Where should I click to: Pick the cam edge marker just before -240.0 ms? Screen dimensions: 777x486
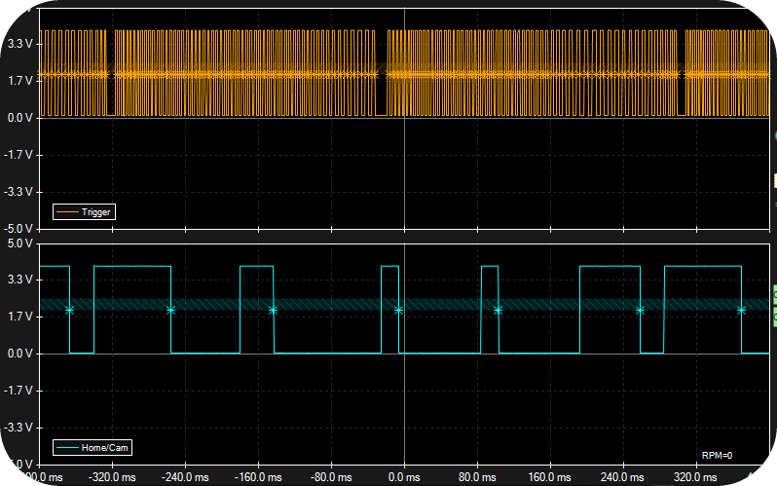pos(171,311)
